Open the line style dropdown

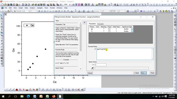pos(101,11)
